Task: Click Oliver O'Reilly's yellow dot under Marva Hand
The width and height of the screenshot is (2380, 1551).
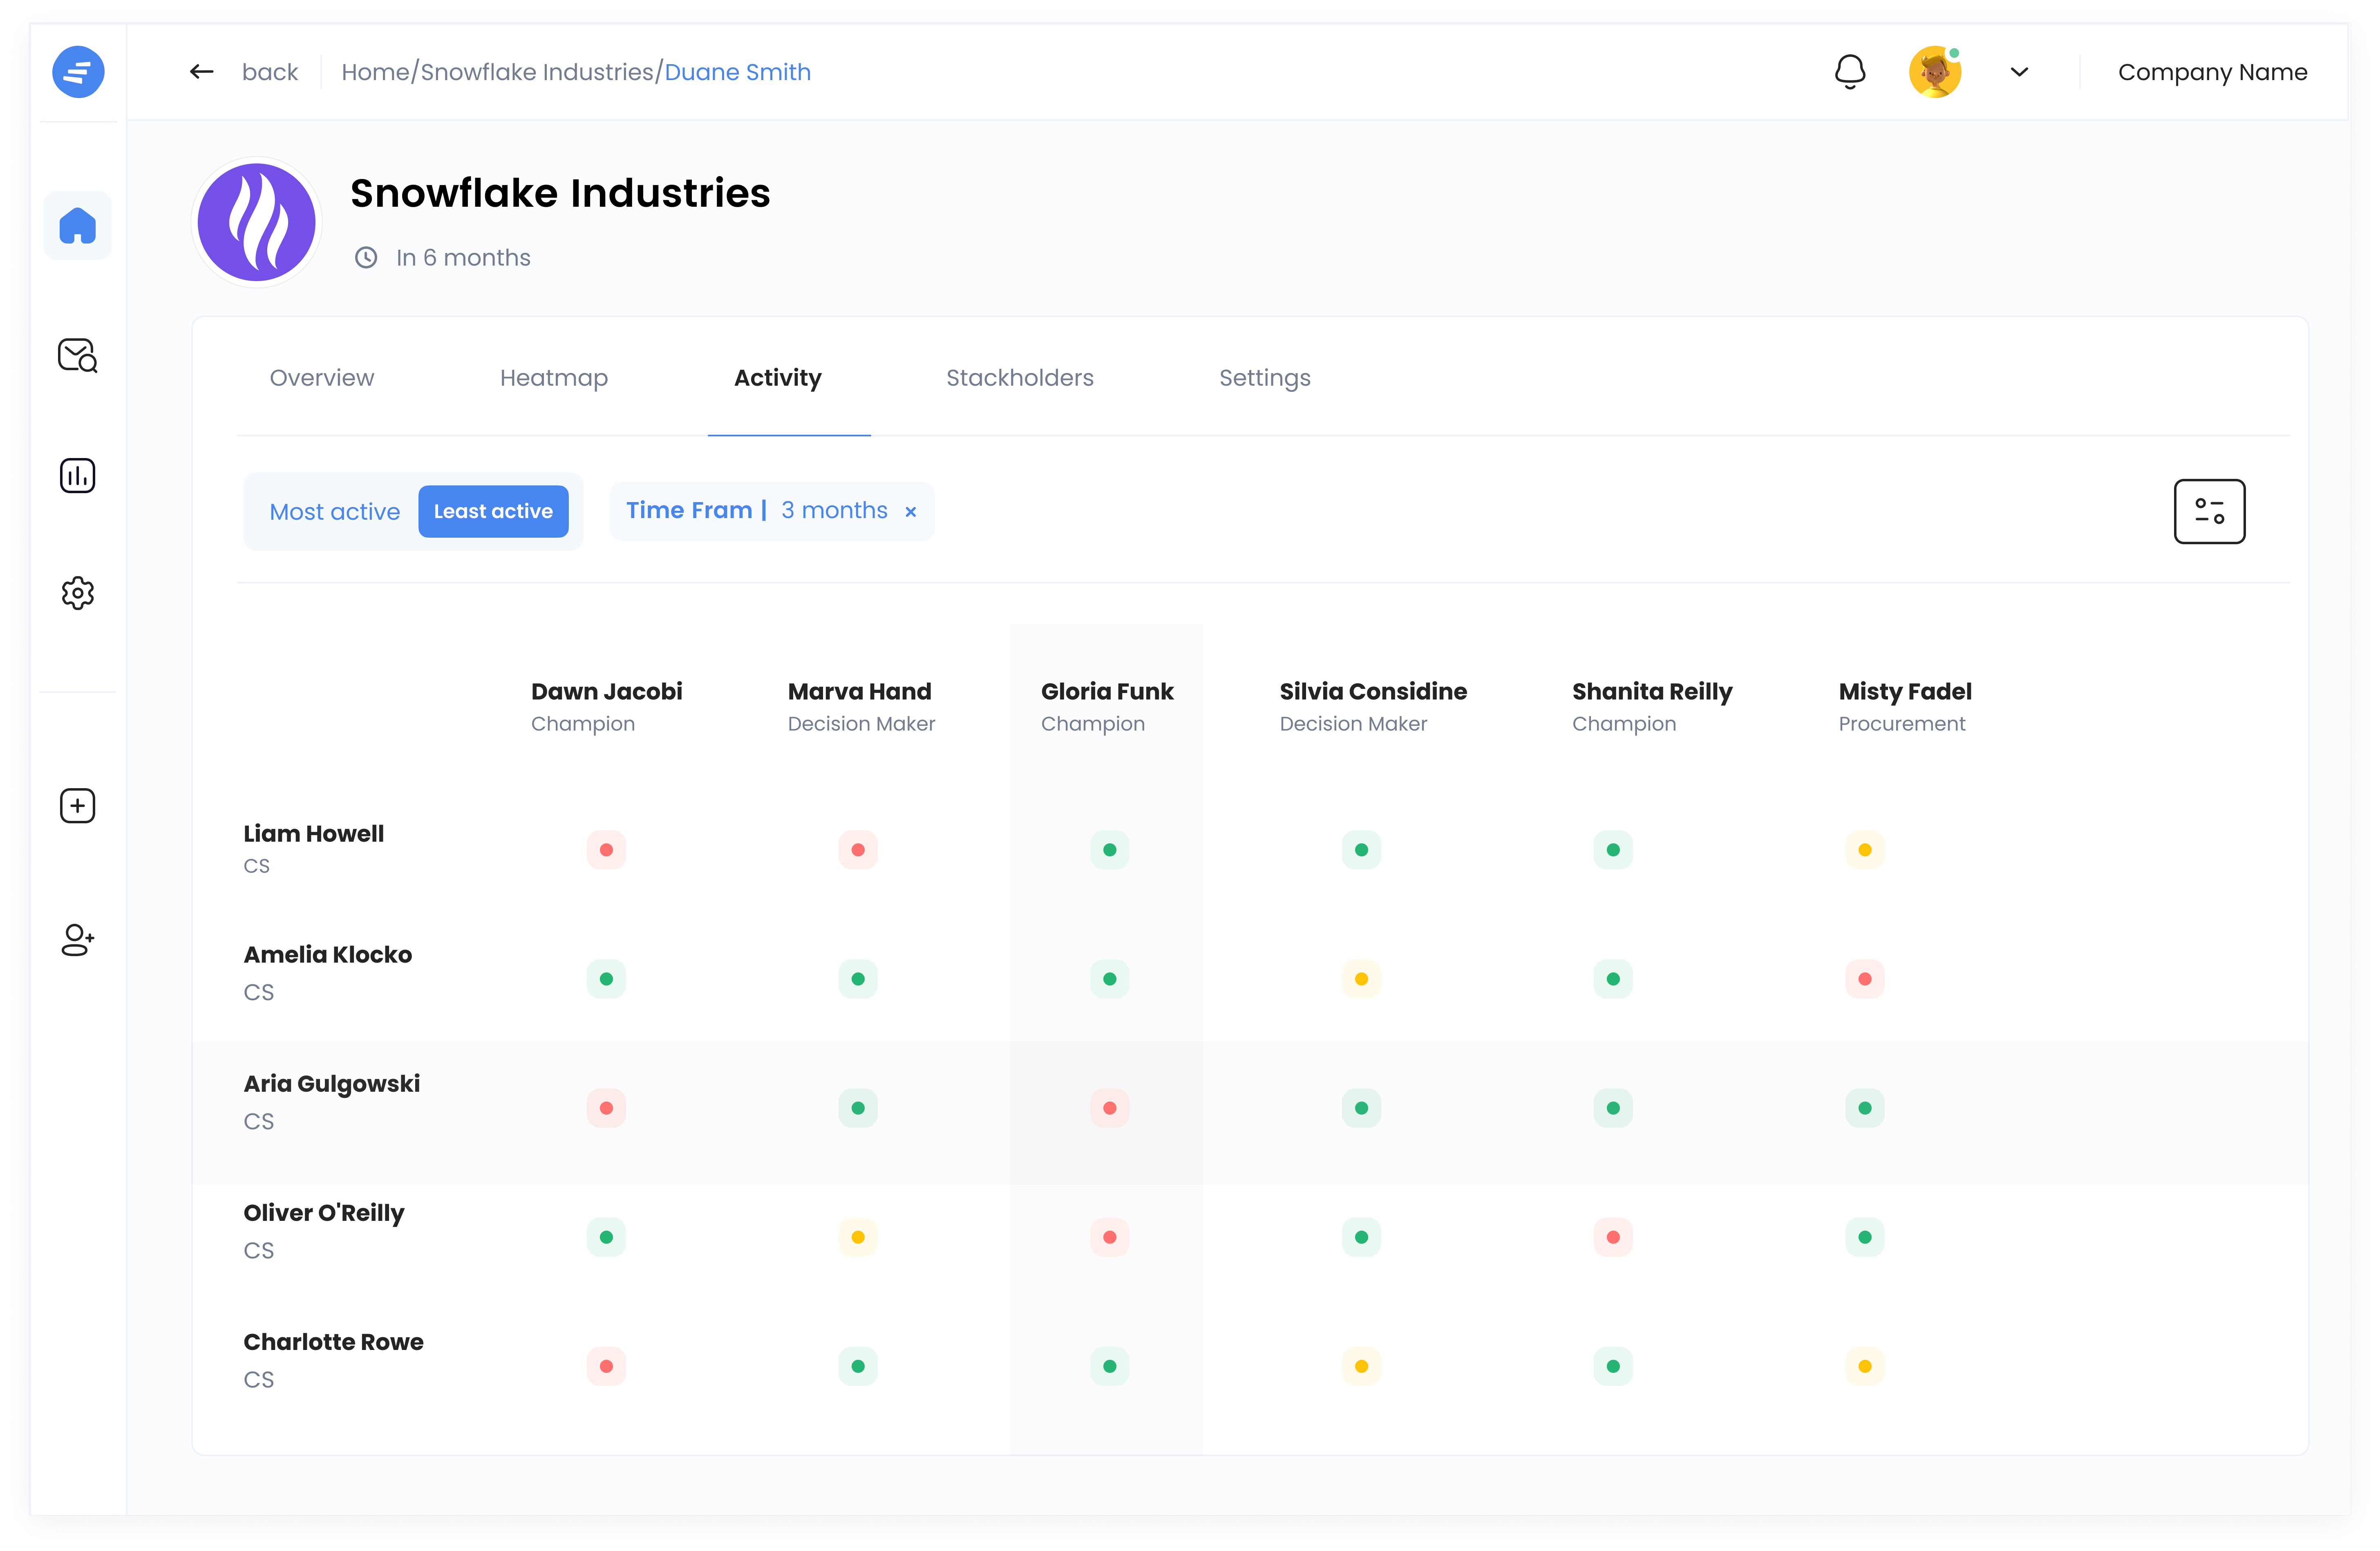Action: pyautogui.click(x=858, y=1237)
